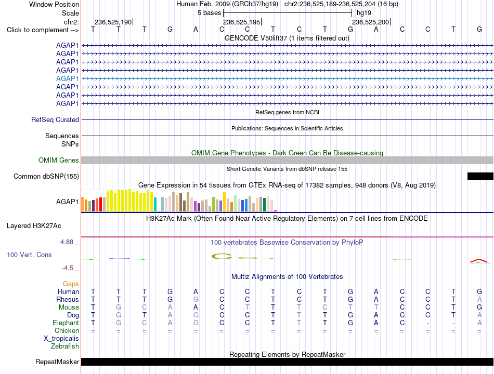This screenshot has width=494, height=374.
Task: Click the hg19 scale label
Action: tap(364, 13)
